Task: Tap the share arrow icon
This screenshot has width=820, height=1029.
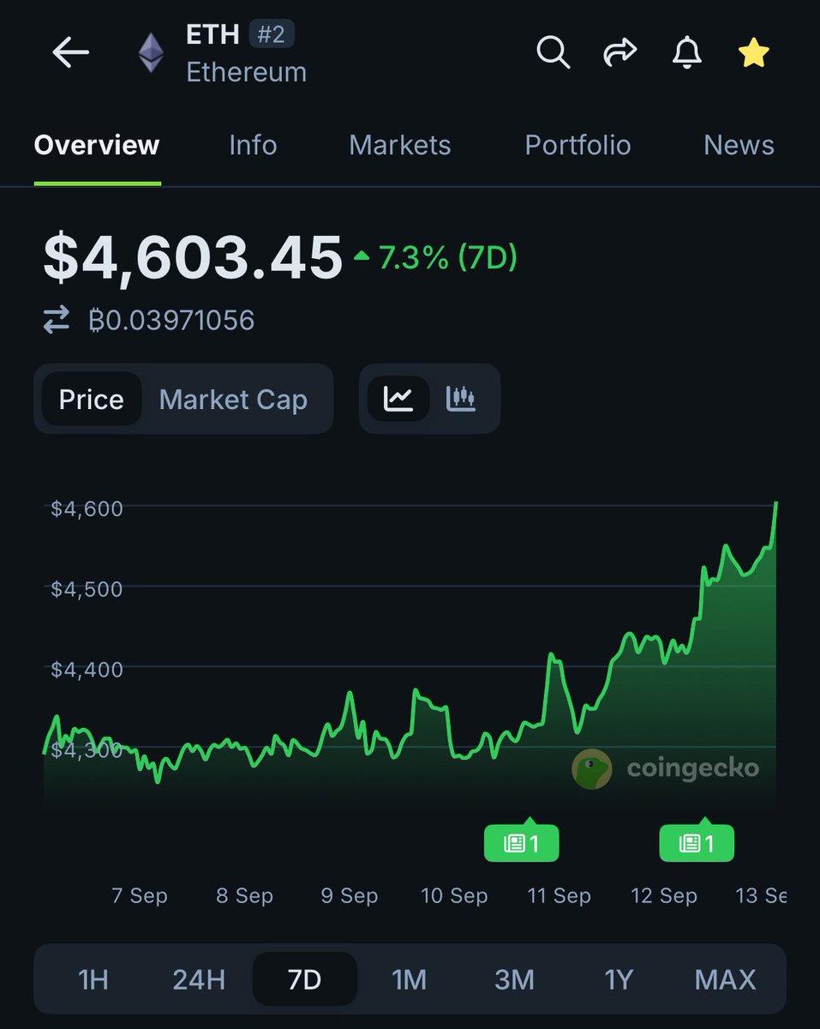Action: point(619,53)
